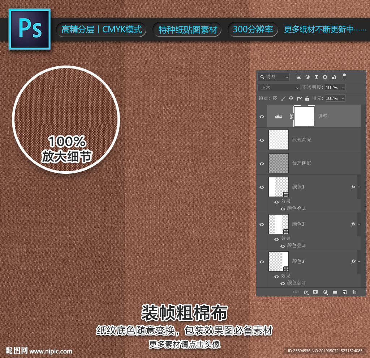Click the create new group folder icon

tap(335, 292)
